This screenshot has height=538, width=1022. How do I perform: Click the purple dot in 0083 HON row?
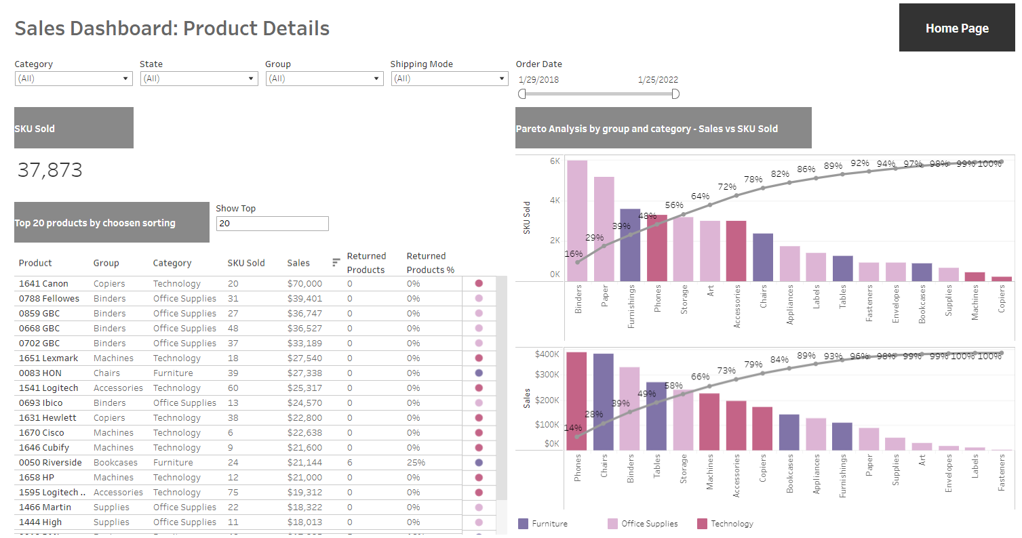[x=479, y=373]
